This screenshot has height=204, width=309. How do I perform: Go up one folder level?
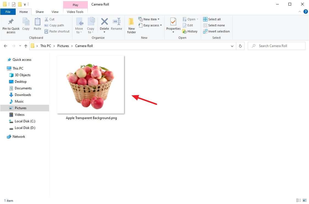coord(26,46)
